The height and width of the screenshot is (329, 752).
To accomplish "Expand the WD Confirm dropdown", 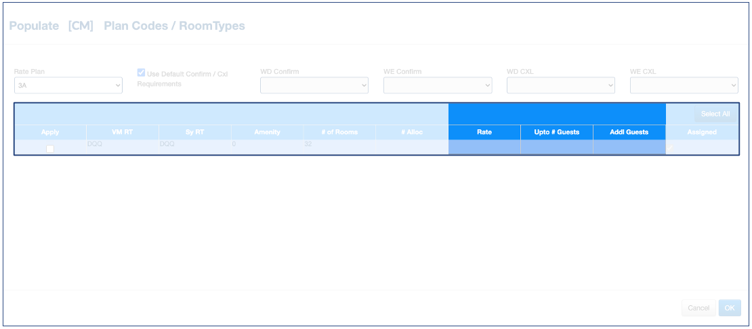I will coord(314,85).
